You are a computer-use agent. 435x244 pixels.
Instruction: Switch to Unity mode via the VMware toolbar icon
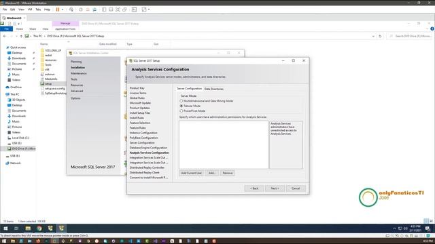124,9
